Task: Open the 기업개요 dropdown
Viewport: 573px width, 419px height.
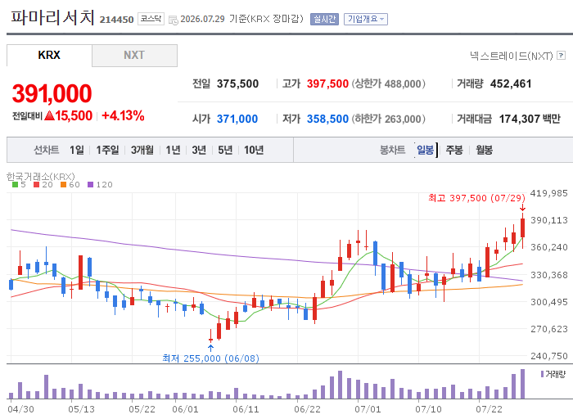Action: point(365,19)
